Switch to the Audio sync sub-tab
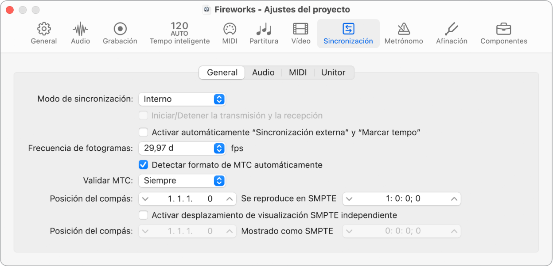The image size is (553, 267). click(263, 72)
